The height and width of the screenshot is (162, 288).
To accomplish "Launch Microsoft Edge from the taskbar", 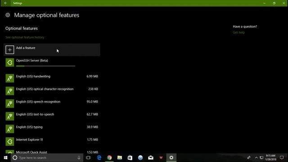I will (99, 157).
